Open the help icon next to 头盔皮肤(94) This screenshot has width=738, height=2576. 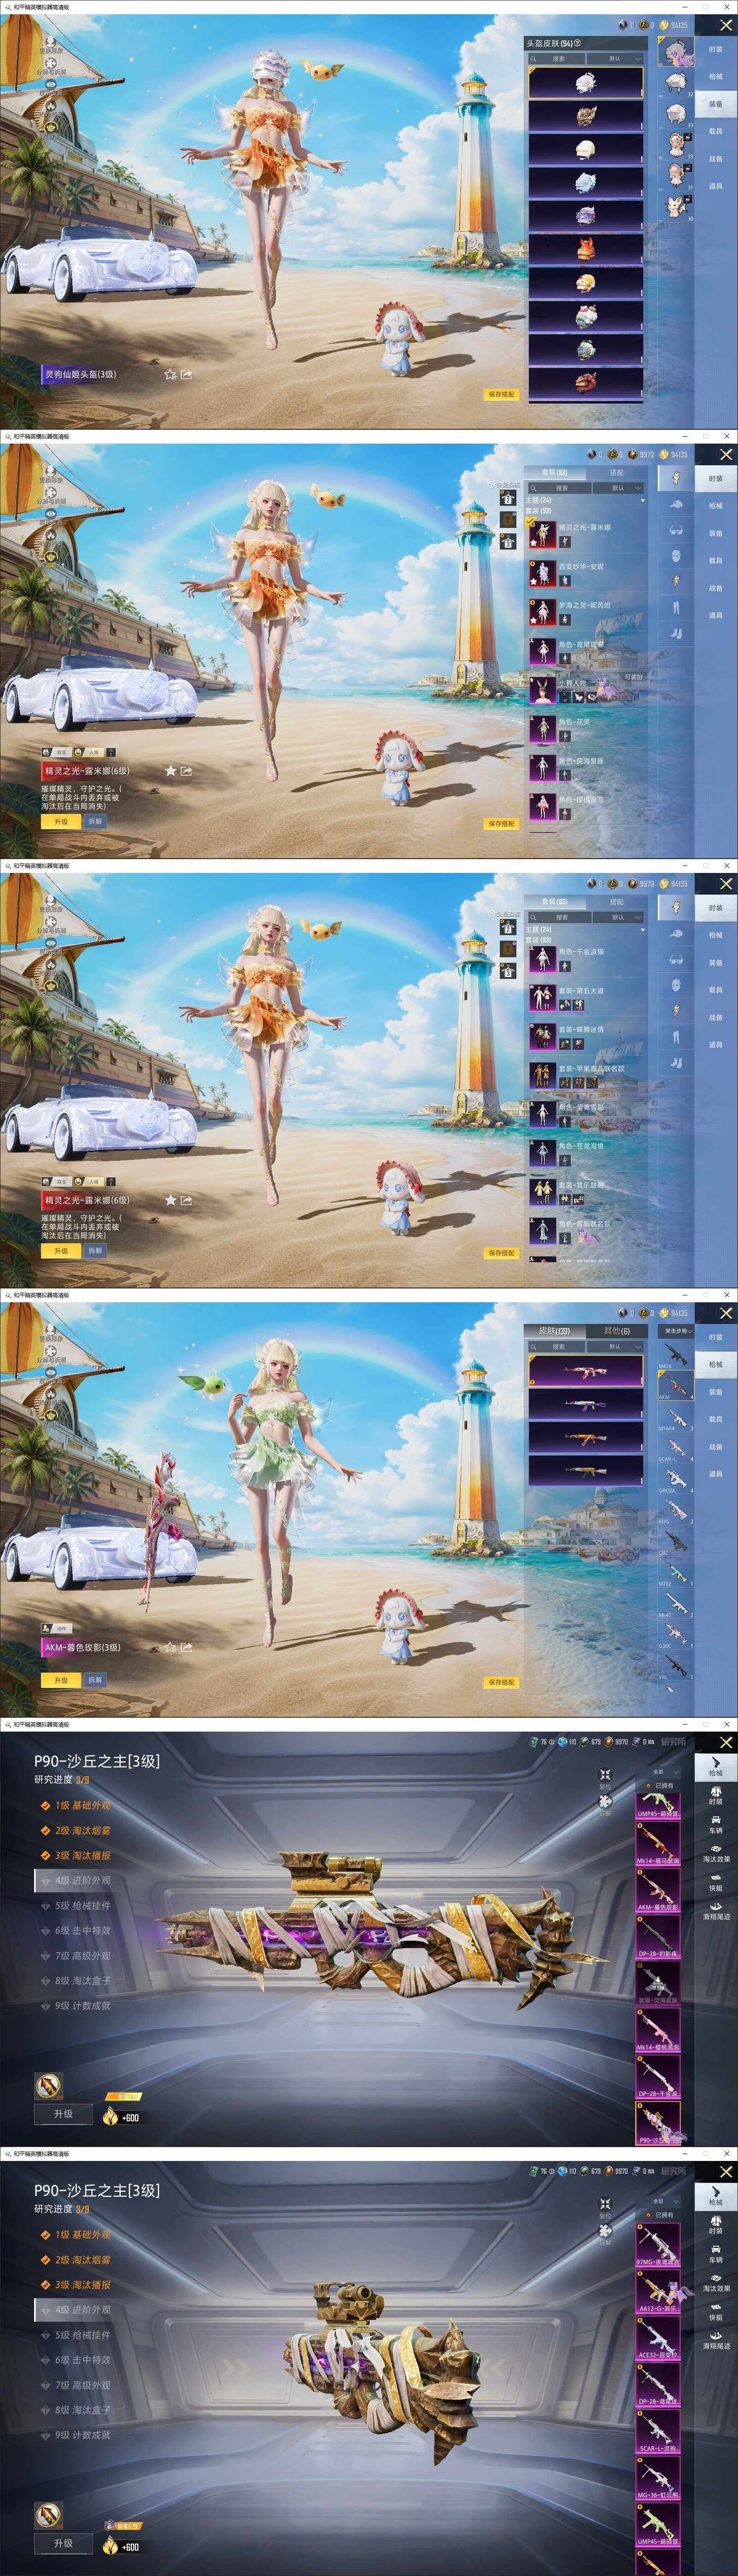pyautogui.click(x=577, y=43)
